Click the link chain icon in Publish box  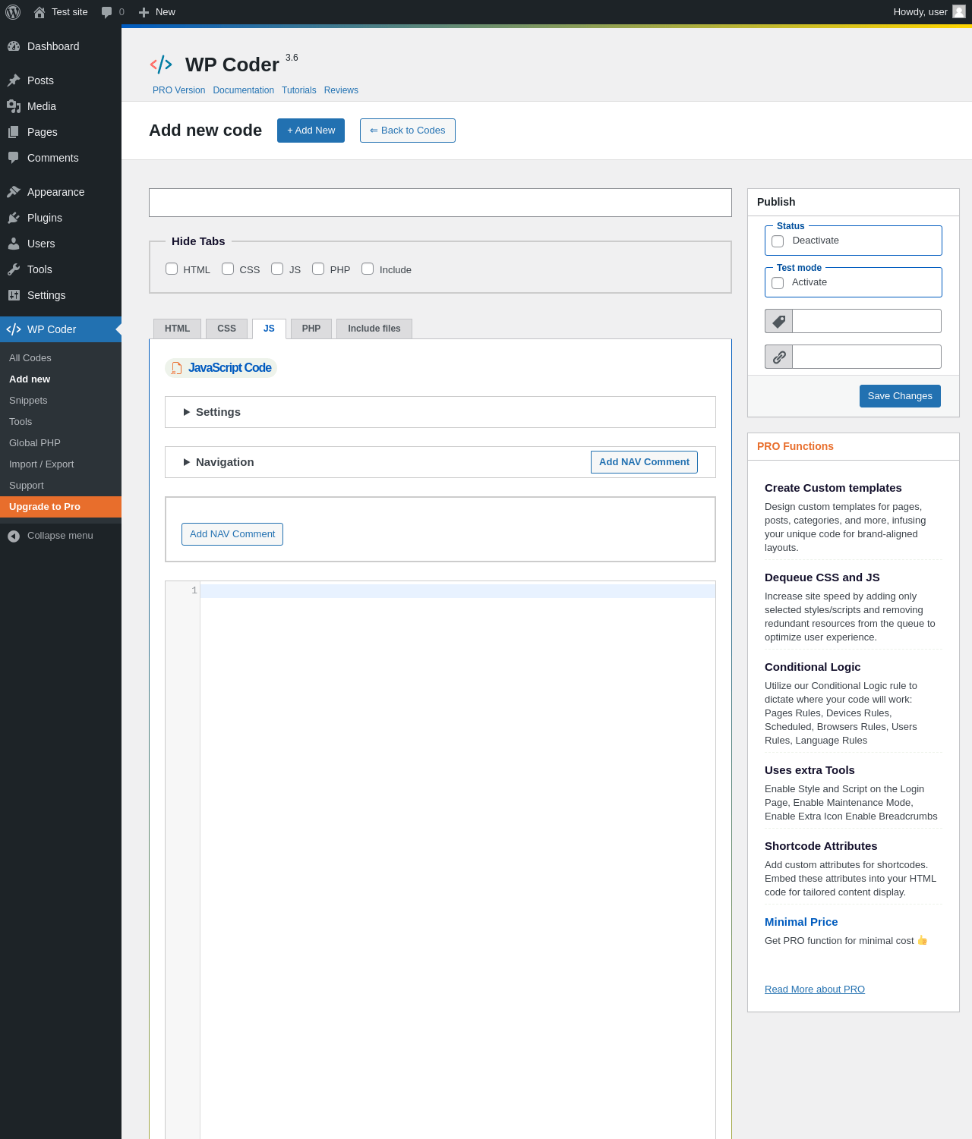pyautogui.click(x=779, y=357)
